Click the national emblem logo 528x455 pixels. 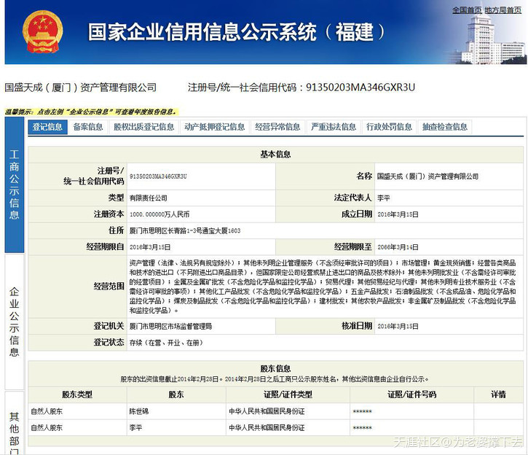click(x=42, y=32)
